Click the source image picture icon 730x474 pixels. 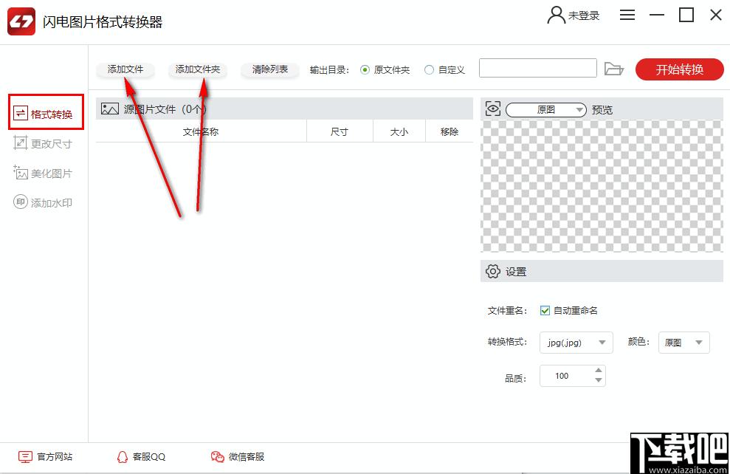[110, 109]
